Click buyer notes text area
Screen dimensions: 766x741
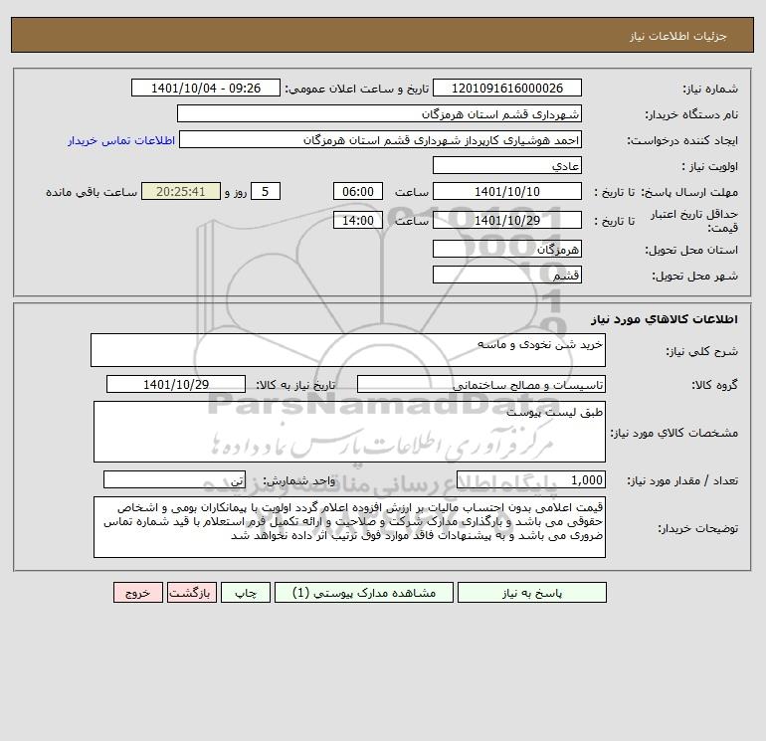coord(349,527)
